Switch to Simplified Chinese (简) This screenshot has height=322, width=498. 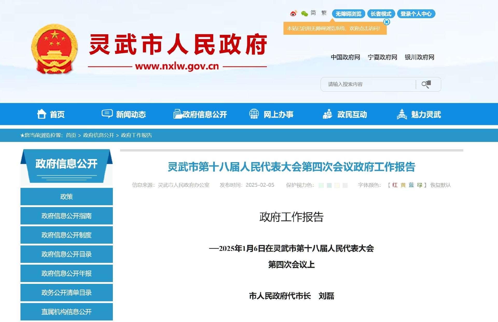point(313,13)
